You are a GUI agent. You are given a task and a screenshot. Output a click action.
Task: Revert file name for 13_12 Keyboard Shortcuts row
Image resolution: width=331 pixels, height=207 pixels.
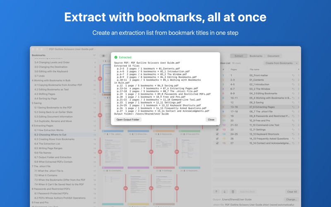[x=293, y=134]
